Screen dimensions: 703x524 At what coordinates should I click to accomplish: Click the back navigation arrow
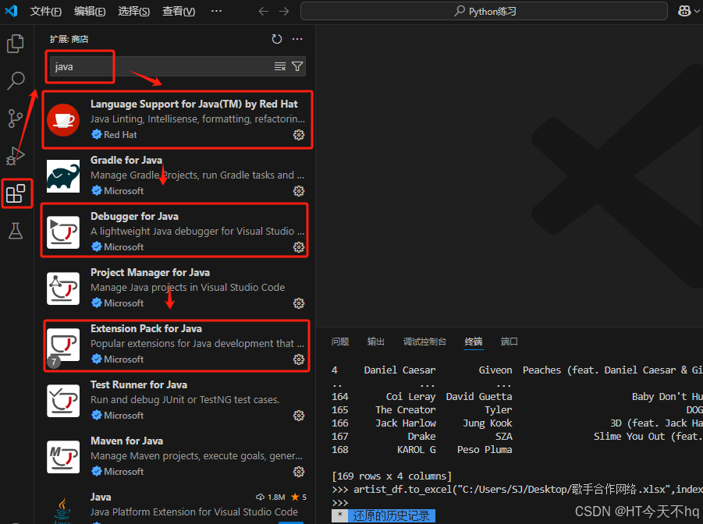[263, 11]
